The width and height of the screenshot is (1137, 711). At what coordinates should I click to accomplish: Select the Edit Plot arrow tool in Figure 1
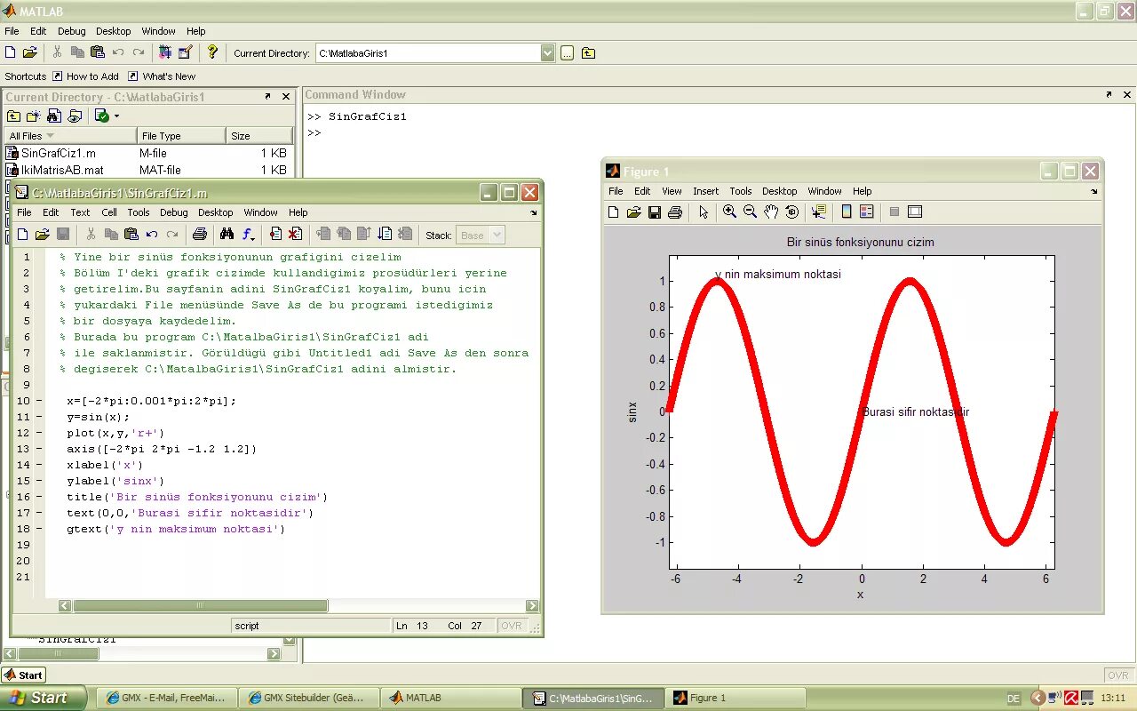pos(704,212)
